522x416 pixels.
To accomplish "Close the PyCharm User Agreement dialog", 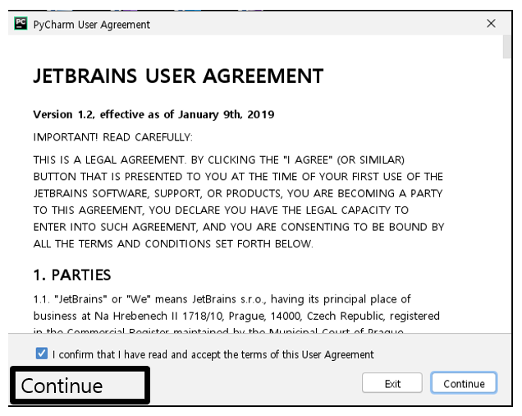I will pos(491,23).
